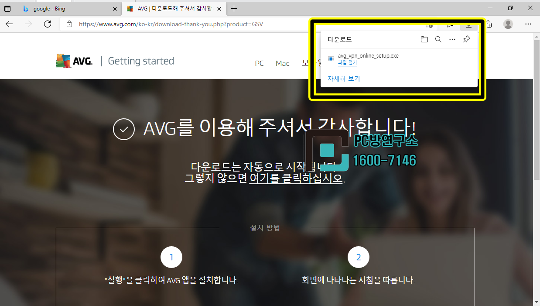Open the Collections toolbar icon
This screenshot has width=540, height=306.
tap(489, 24)
